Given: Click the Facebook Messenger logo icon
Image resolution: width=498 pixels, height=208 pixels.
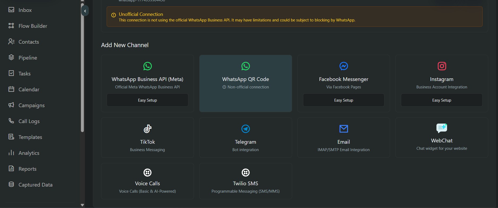Looking at the screenshot, I should [344, 66].
